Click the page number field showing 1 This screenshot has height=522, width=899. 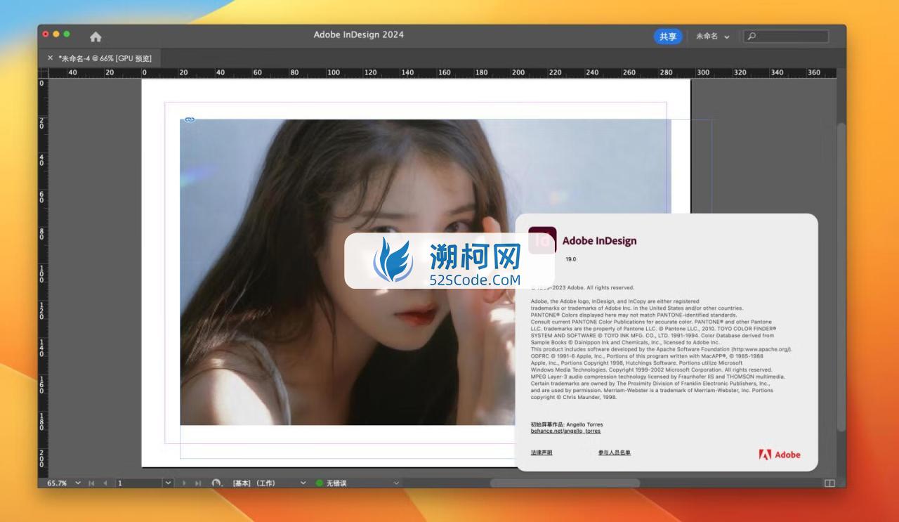pos(138,483)
